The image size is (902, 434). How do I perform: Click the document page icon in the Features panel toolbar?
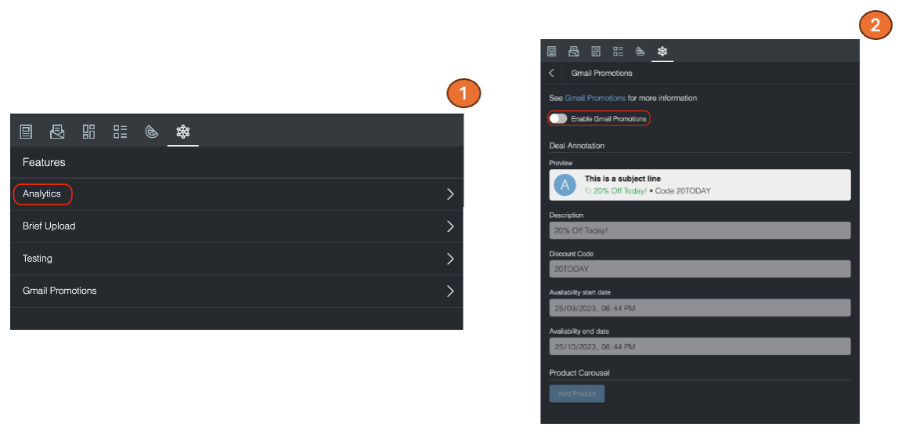[26, 132]
